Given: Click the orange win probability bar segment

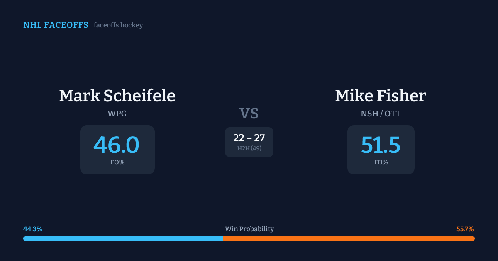Looking at the screenshot, I should 349,239.
